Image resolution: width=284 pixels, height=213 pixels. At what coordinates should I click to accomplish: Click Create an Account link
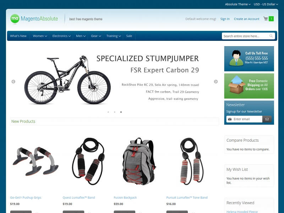pyautogui.click(x=246, y=19)
